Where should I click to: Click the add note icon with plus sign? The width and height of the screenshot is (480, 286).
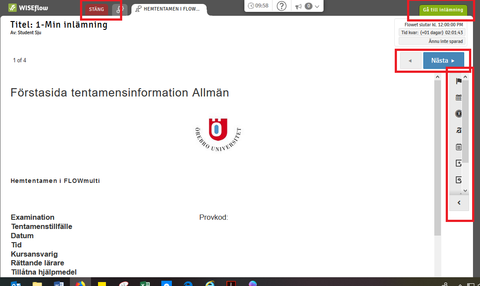[x=458, y=163]
